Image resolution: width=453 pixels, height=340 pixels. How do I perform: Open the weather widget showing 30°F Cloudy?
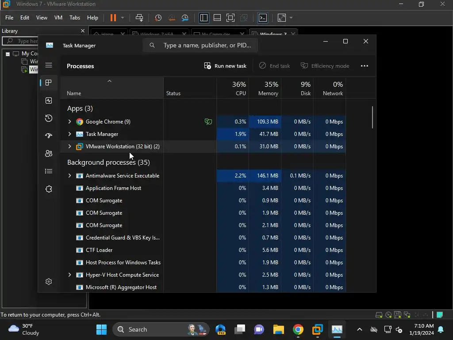pyautogui.click(x=24, y=329)
